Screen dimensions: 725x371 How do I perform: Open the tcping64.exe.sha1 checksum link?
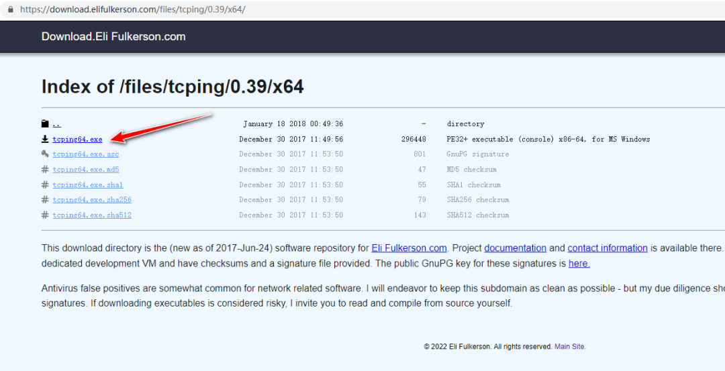pos(88,184)
